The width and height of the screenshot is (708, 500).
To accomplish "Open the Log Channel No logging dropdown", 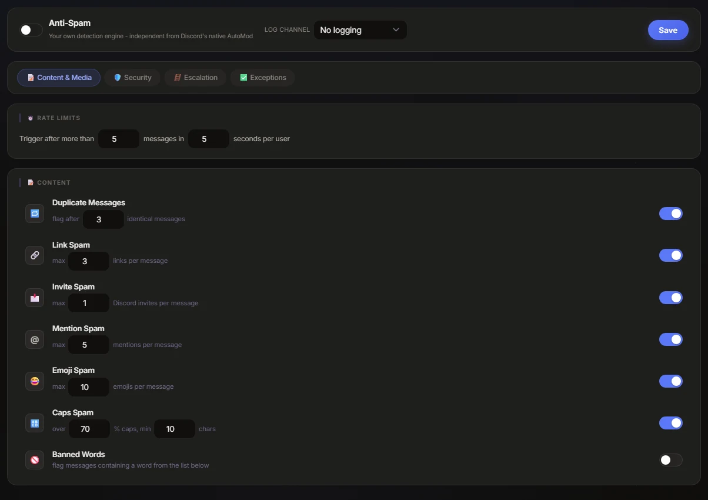I will click(x=360, y=30).
